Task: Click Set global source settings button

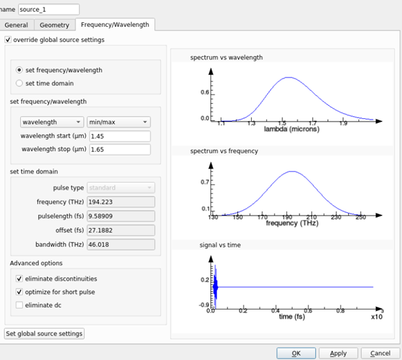Action: (44, 334)
